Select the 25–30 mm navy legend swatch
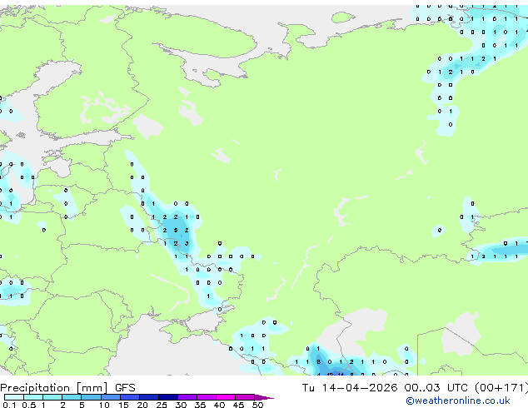Viewport: 528px width, 408px height. (168, 397)
